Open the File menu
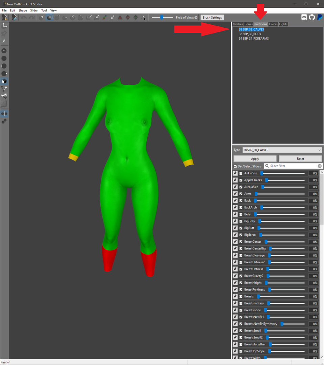The width and height of the screenshot is (324, 365). click(x=4, y=10)
